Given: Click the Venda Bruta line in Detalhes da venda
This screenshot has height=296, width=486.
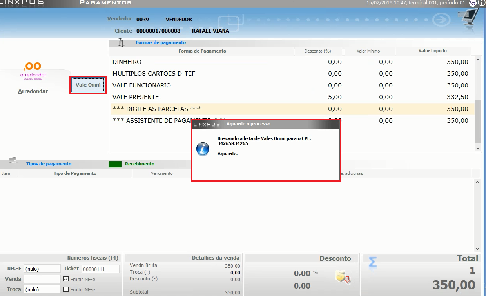Looking at the screenshot, I should [x=185, y=266].
